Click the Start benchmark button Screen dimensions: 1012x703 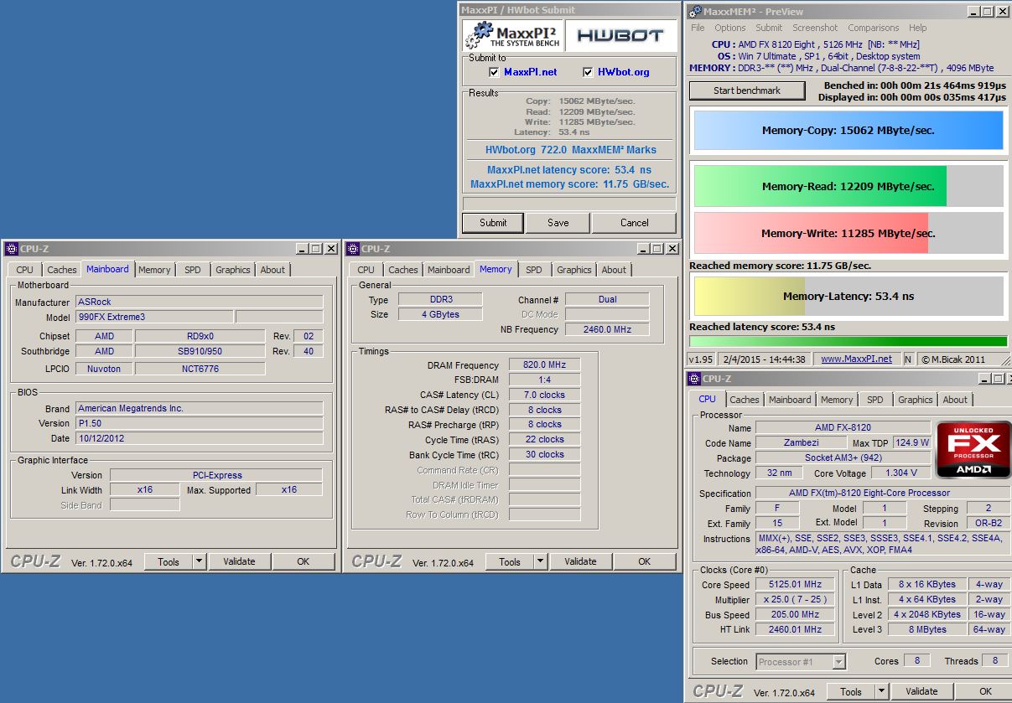747,90
